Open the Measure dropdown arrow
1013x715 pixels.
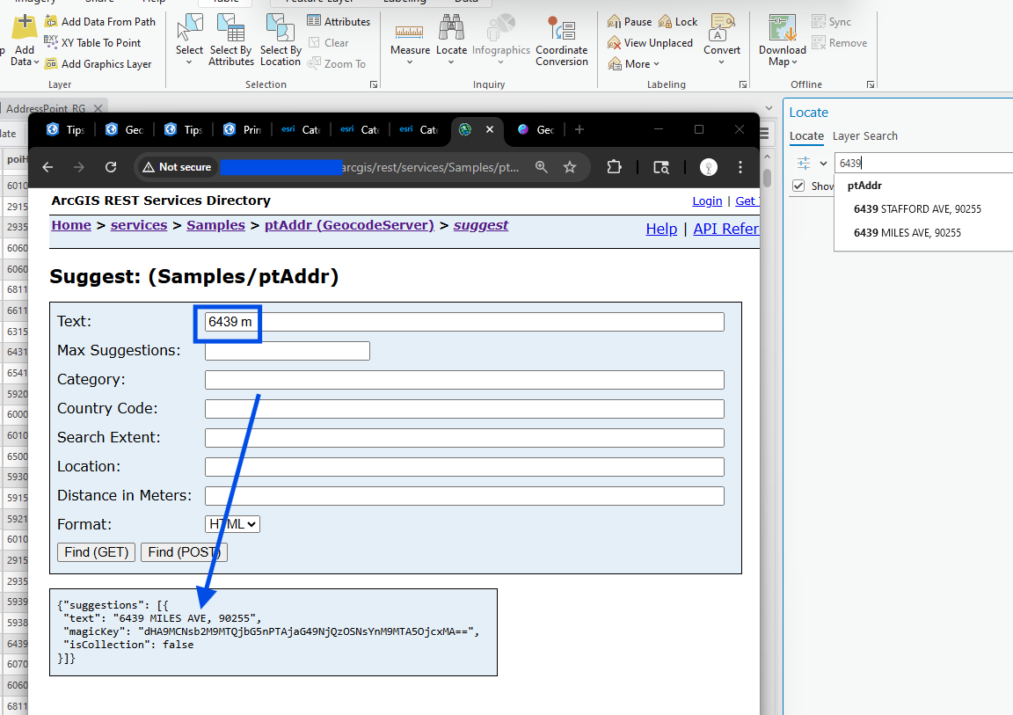(410, 62)
